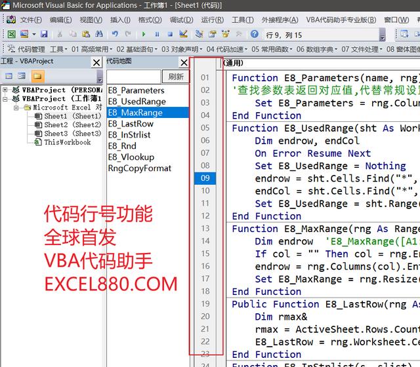Open the 外接程序(A) menu

(280, 20)
